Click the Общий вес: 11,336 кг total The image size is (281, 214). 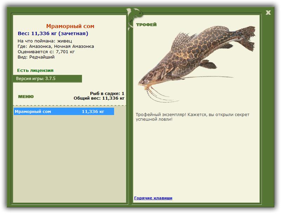click(99, 98)
